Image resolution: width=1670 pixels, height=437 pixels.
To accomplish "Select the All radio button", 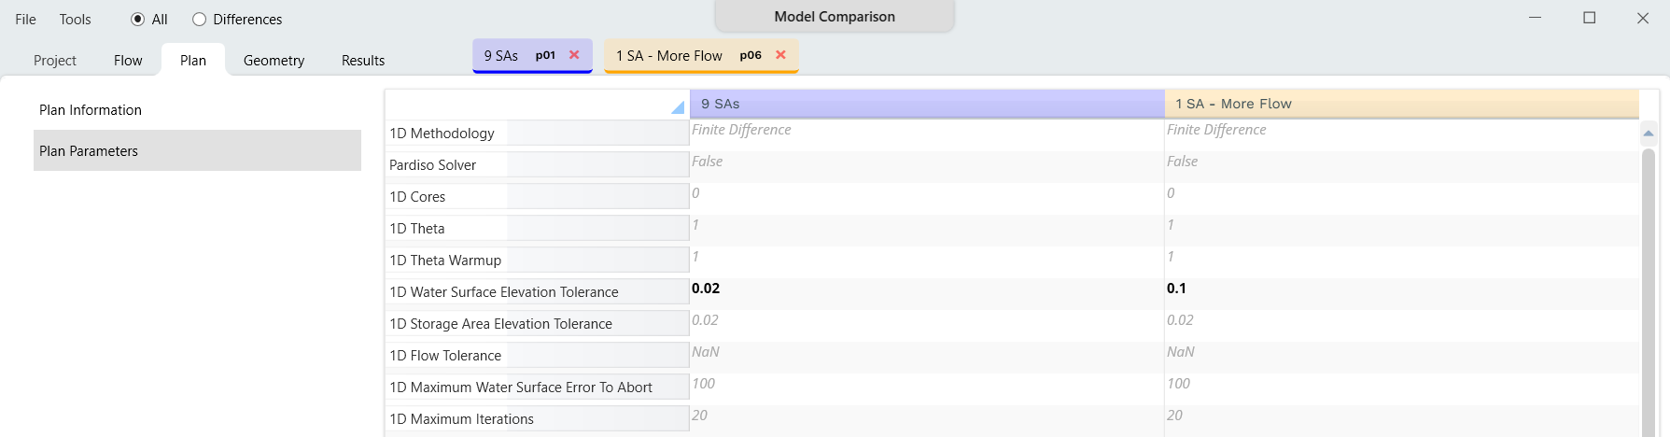I will [x=138, y=20].
